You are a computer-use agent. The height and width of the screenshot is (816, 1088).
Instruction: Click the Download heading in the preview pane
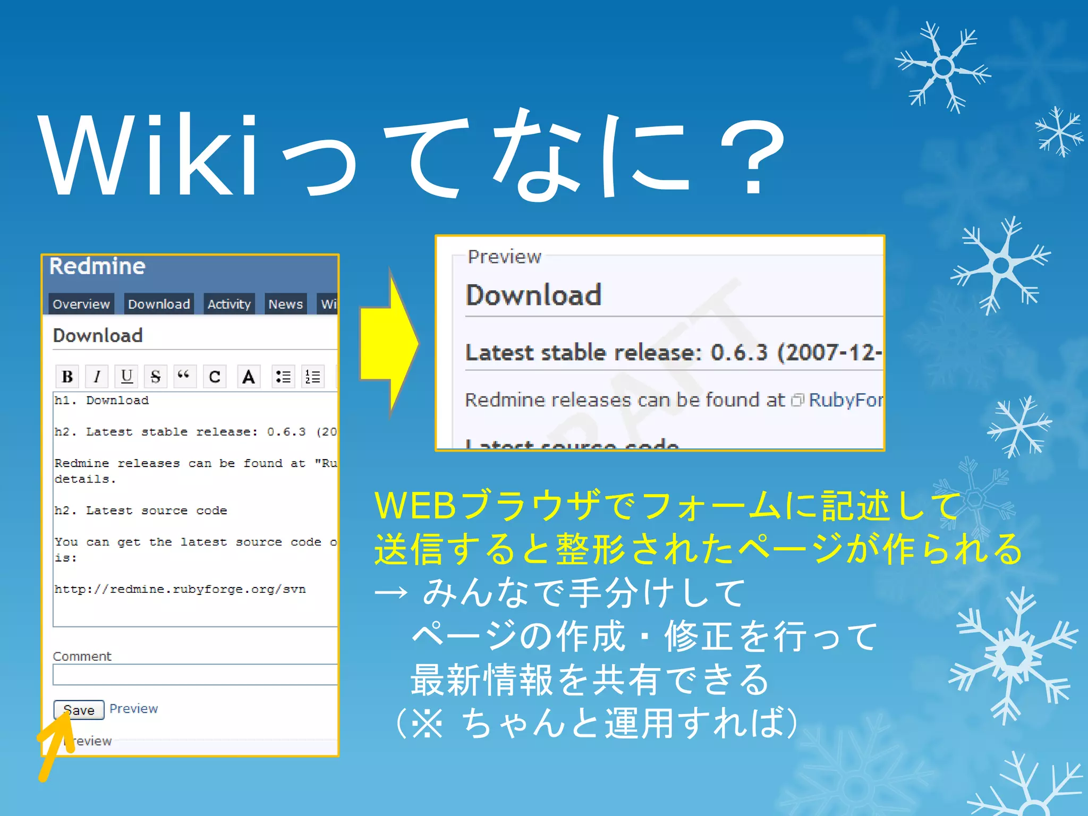click(x=533, y=295)
